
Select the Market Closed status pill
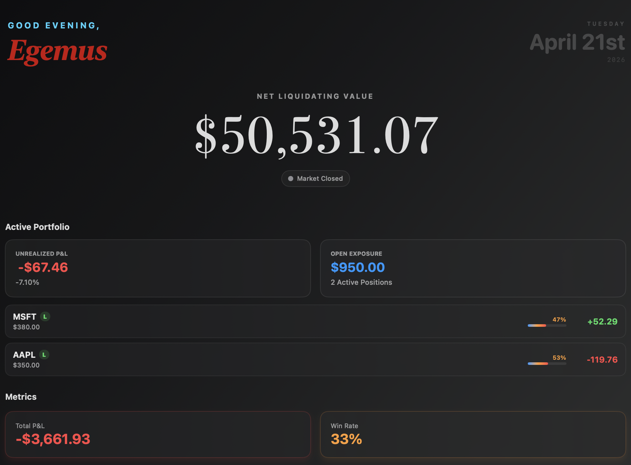(315, 179)
